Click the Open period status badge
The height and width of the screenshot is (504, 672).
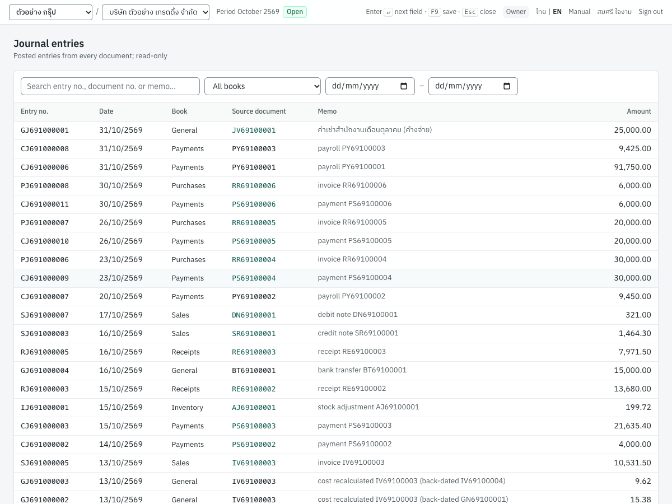click(295, 12)
